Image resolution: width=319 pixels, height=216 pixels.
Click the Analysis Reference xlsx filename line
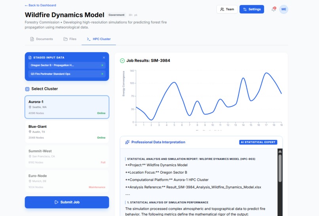tap(193, 187)
